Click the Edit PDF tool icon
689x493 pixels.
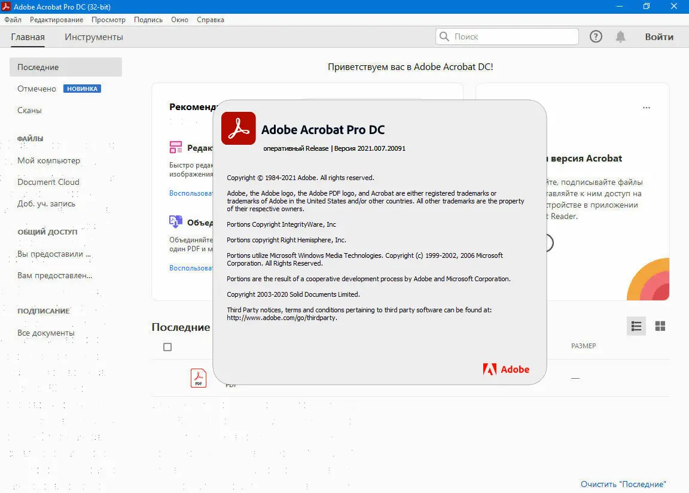(176, 147)
